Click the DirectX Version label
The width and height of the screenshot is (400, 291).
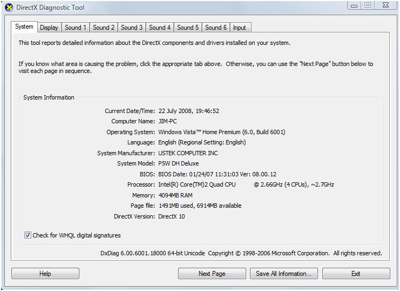[x=134, y=216]
